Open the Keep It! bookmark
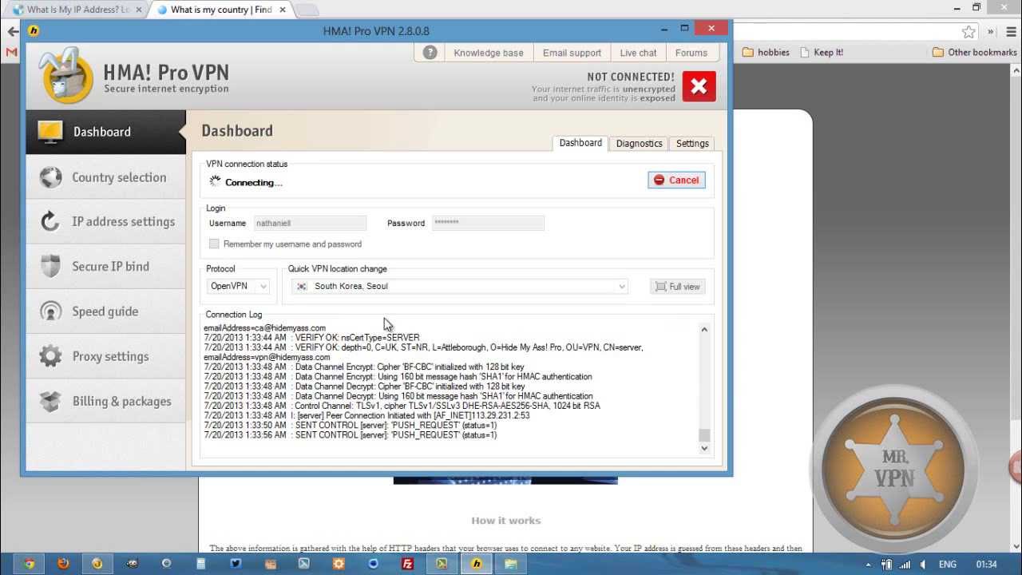This screenshot has height=575, width=1022. [x=821, y=53]
